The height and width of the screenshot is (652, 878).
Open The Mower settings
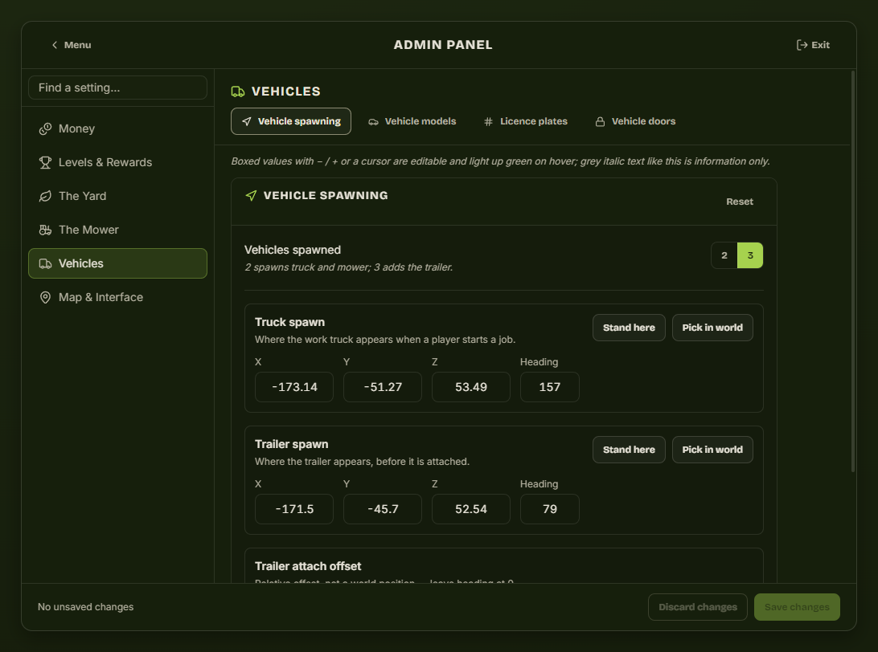117,230
